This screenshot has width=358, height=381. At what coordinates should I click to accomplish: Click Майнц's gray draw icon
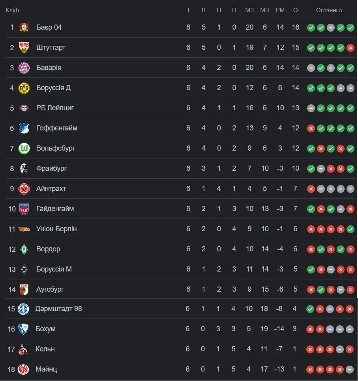[x=349, y=370]
